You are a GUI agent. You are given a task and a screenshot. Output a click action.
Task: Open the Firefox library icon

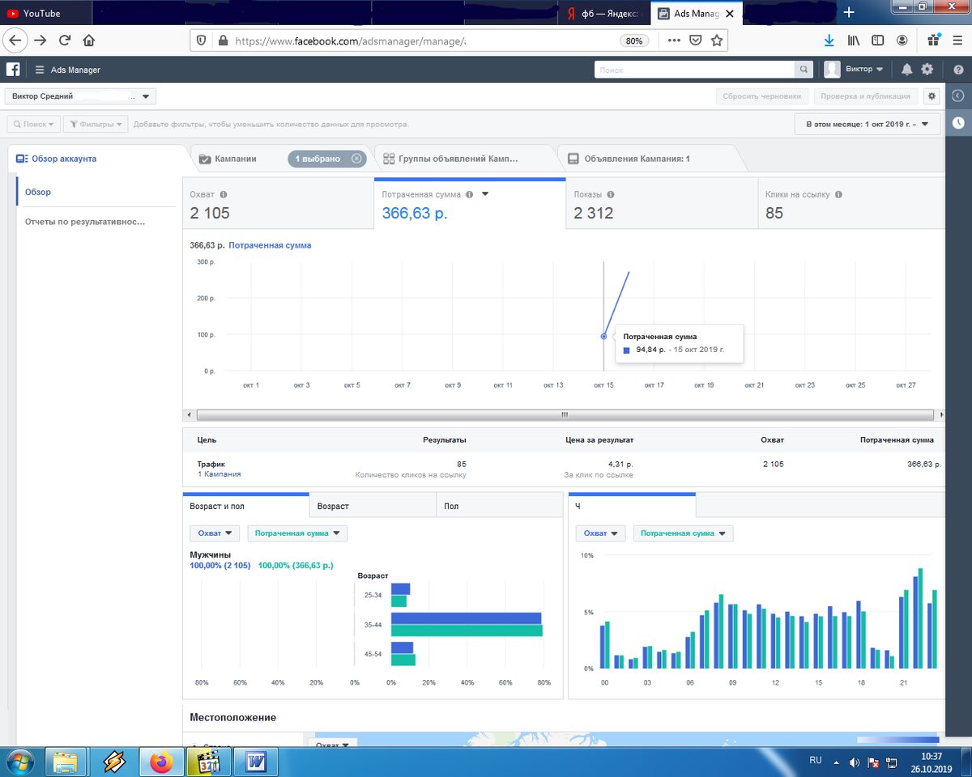(x=853, y=40)
